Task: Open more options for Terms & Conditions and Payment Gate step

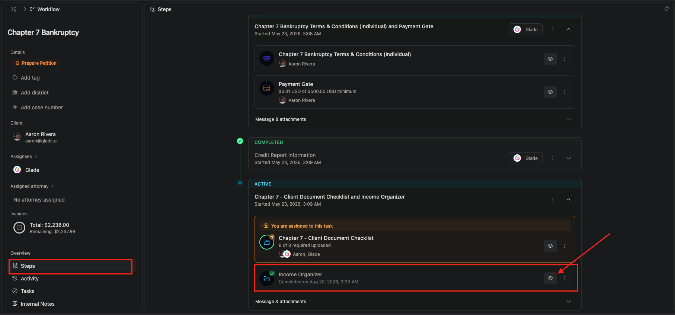Action: pyautogui.click(x=552, y=29)
